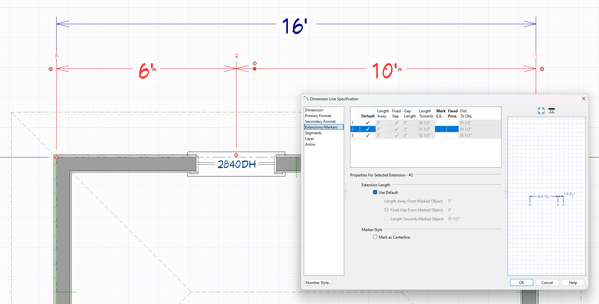Screen dimensions: 599x304
Task: Click the preview view toggle icon
Action: (552, 111)
